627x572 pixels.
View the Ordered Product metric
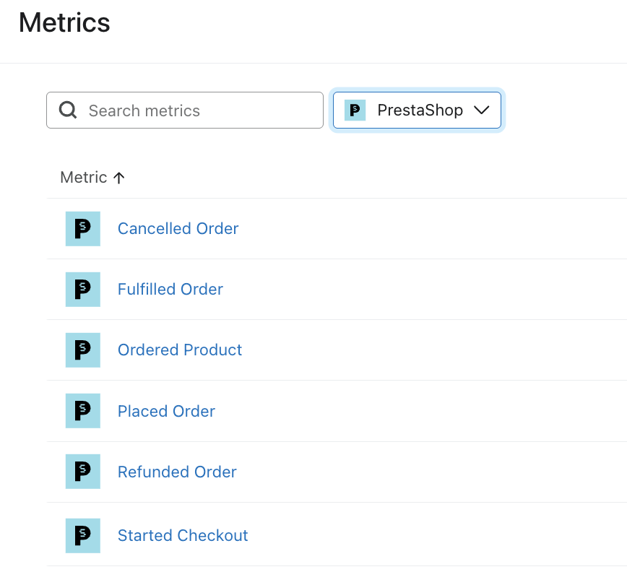pyautogui.click(x=180, y=350)
